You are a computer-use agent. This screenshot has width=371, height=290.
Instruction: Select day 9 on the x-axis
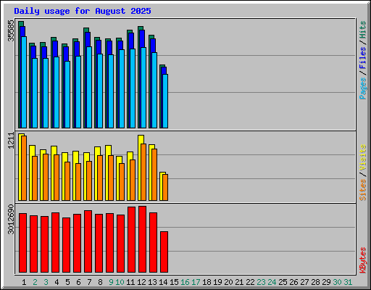click(x=111, y=282)
